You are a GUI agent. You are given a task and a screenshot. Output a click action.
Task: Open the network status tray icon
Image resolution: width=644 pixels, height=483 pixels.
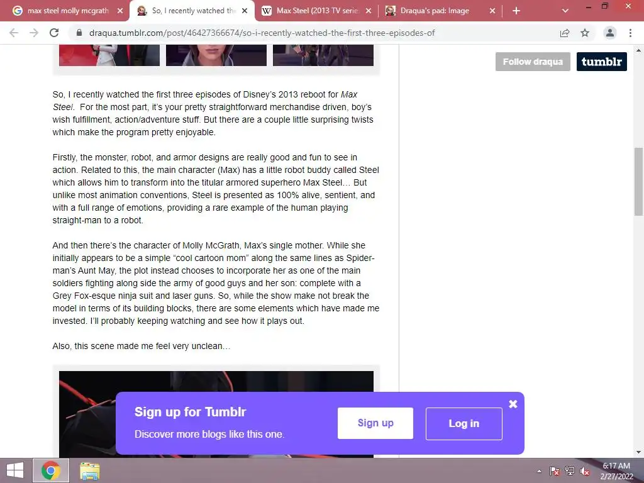coord(570,471)
